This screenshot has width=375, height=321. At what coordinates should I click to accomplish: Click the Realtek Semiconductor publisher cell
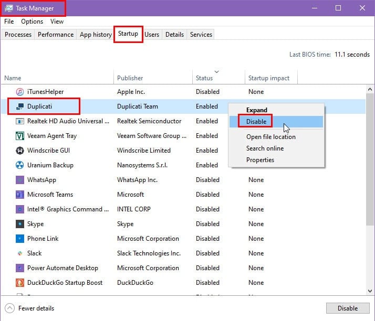click(x=149, y=121)
